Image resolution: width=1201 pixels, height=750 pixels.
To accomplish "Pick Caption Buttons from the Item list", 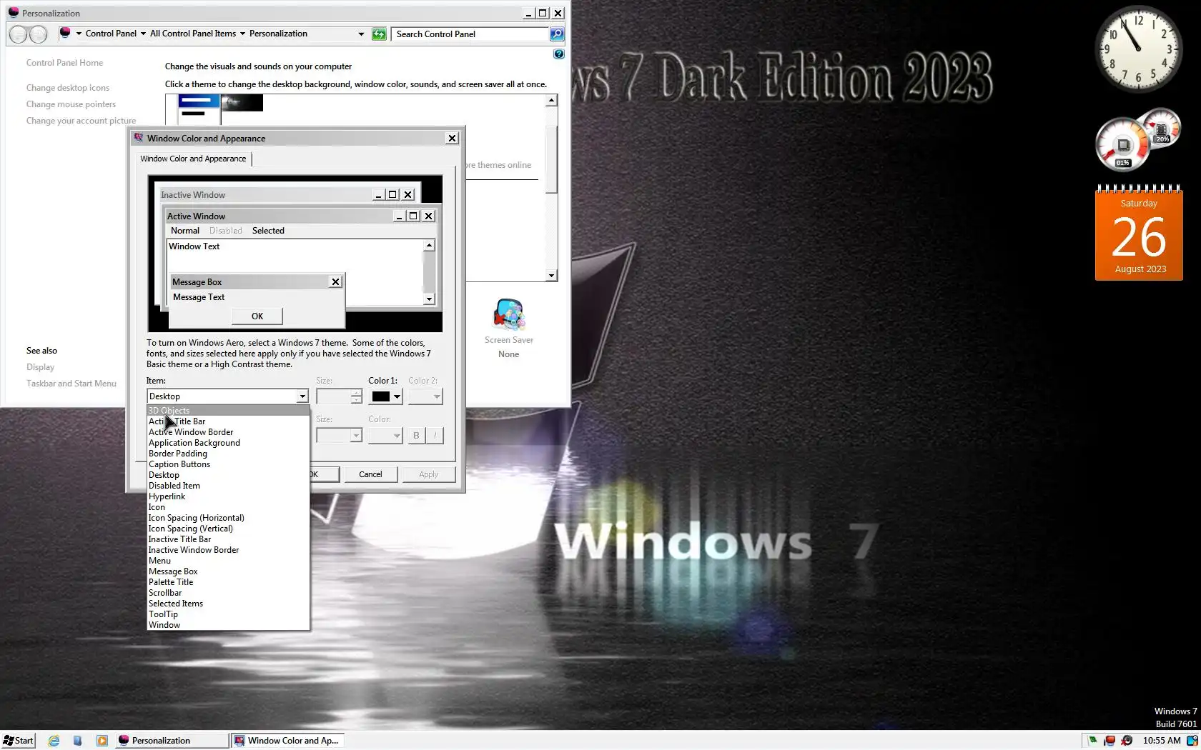I will coord(228,464).
